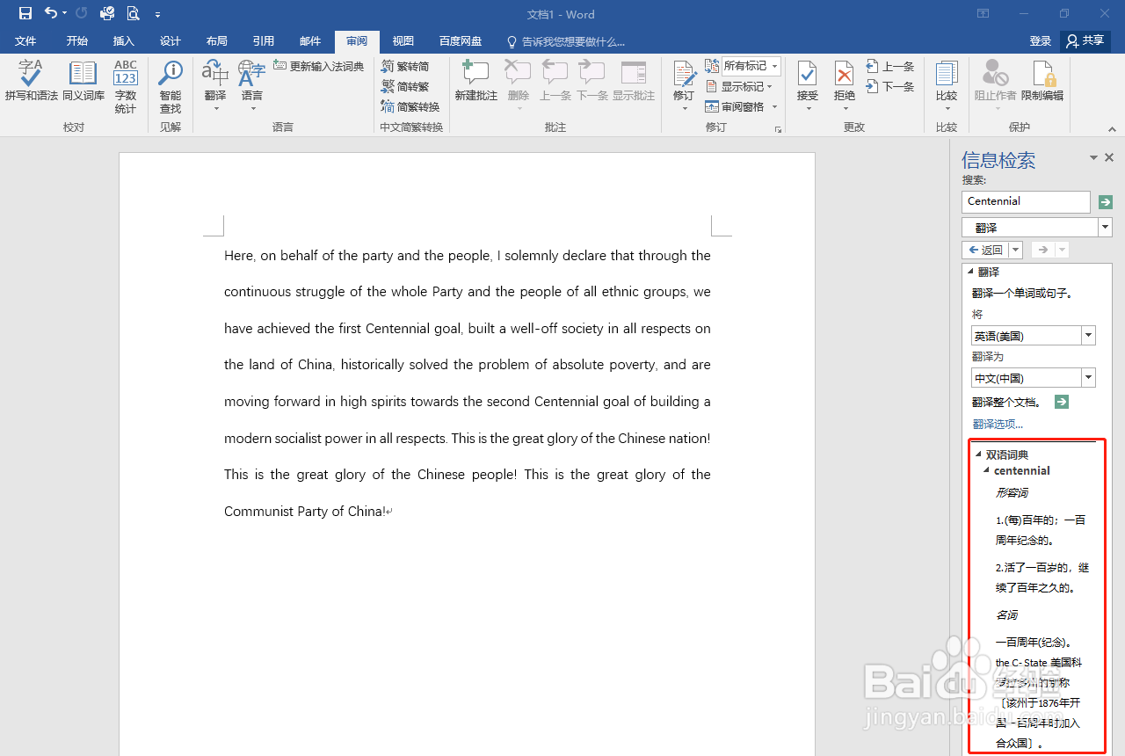The image size is (1125, 756).
Task: Convert Simplified to Traditional Chinese
Action: (405, 86)
